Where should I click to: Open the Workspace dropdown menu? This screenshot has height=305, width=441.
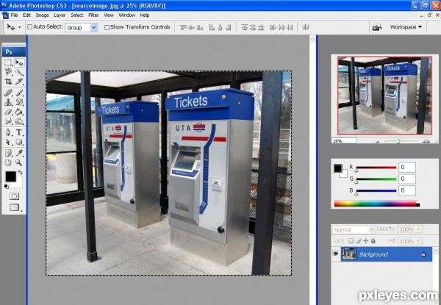pos(406,27)
